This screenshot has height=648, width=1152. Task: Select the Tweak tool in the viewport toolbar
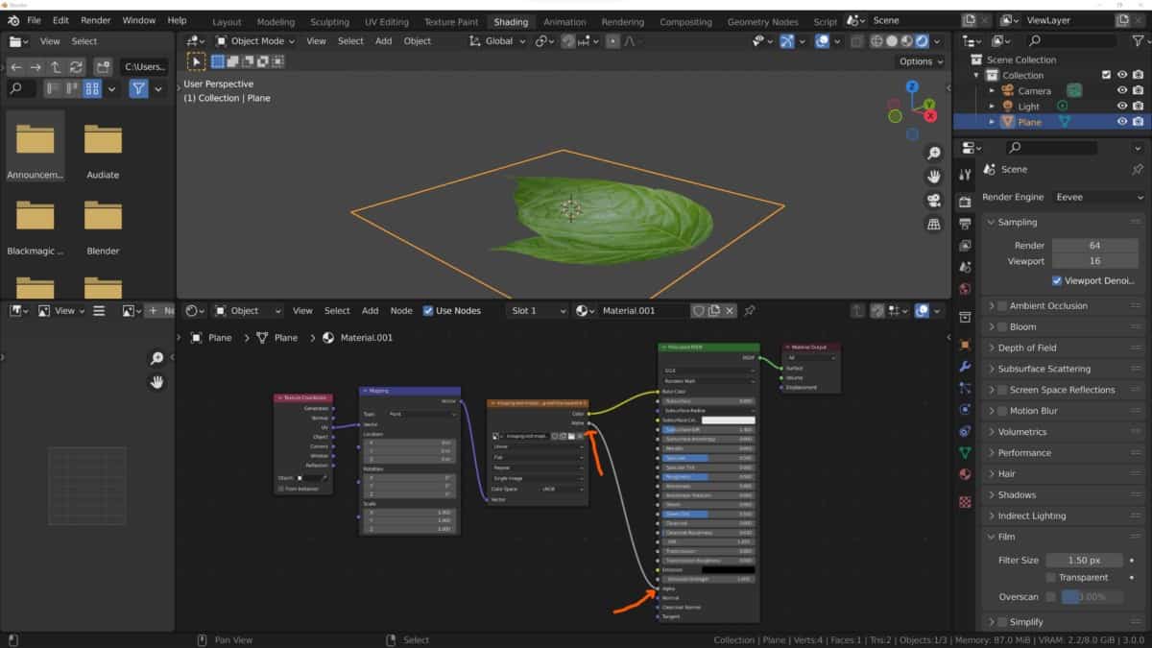[x=196, y=60]
